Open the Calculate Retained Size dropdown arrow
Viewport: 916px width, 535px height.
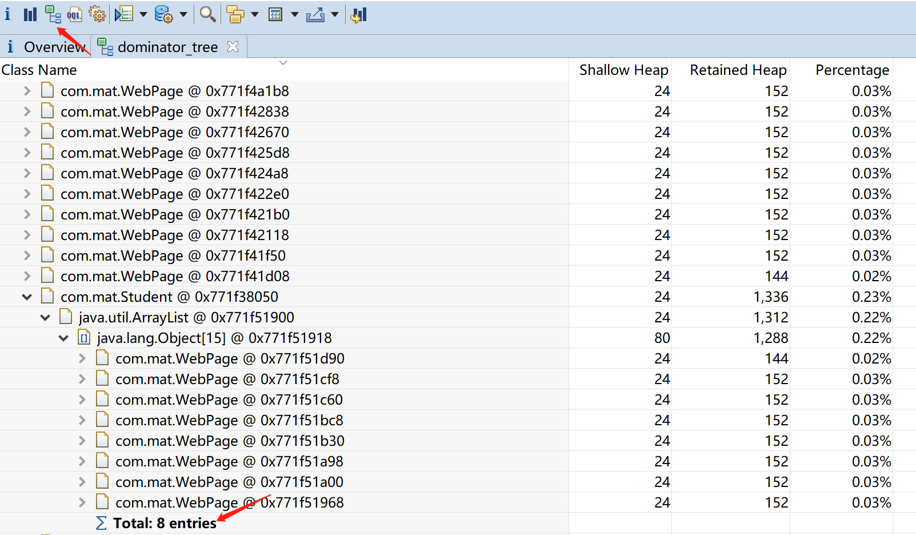tap(295, 14)
